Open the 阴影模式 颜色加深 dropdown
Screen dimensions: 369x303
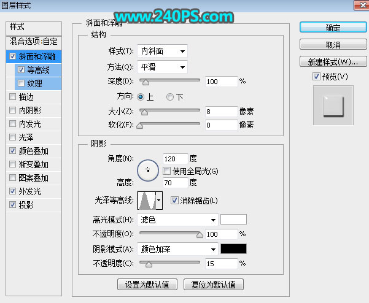tap(177, 249)
